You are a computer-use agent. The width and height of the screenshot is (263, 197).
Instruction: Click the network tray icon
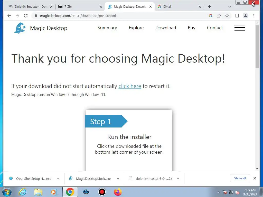[x=231, y=192]
